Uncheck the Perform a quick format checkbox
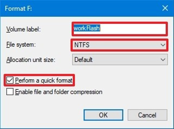Screen dimensions: 174x129 pyautogui.click(x=10, y=80)
